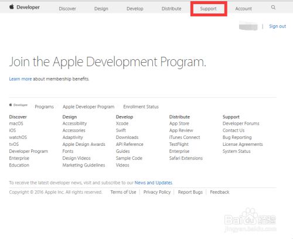Open the watchOS footer link
Viewport: 293px width, 239px height.
[x=18, y=137]
